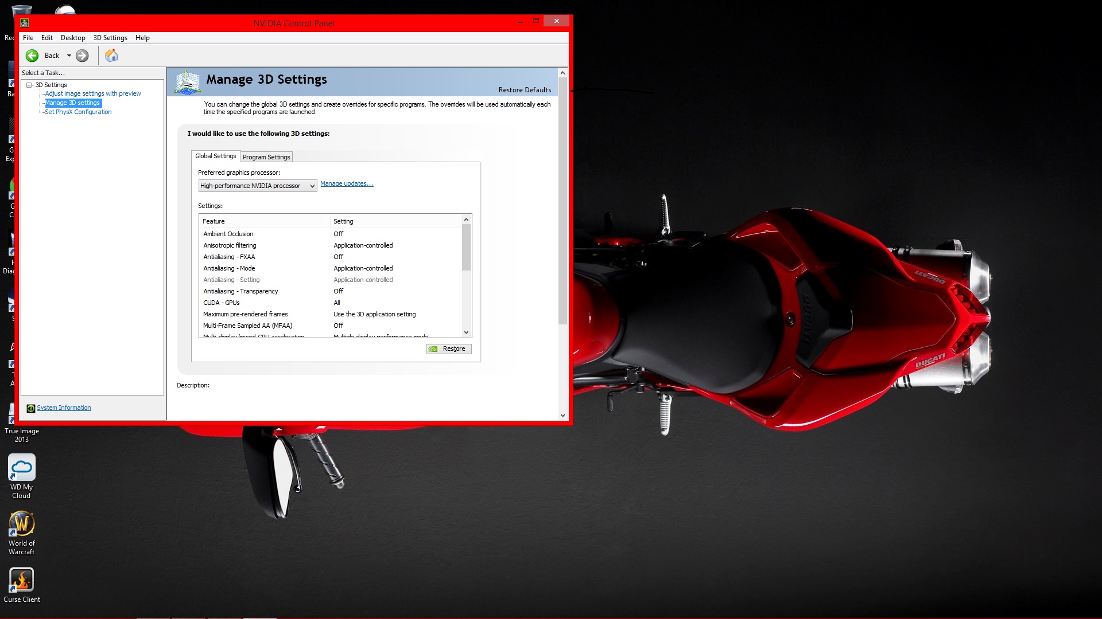Open Curse Client desktop icon
Image resolution: width=1102 pixels, height=619 pixels.
[x=22, y=585]
